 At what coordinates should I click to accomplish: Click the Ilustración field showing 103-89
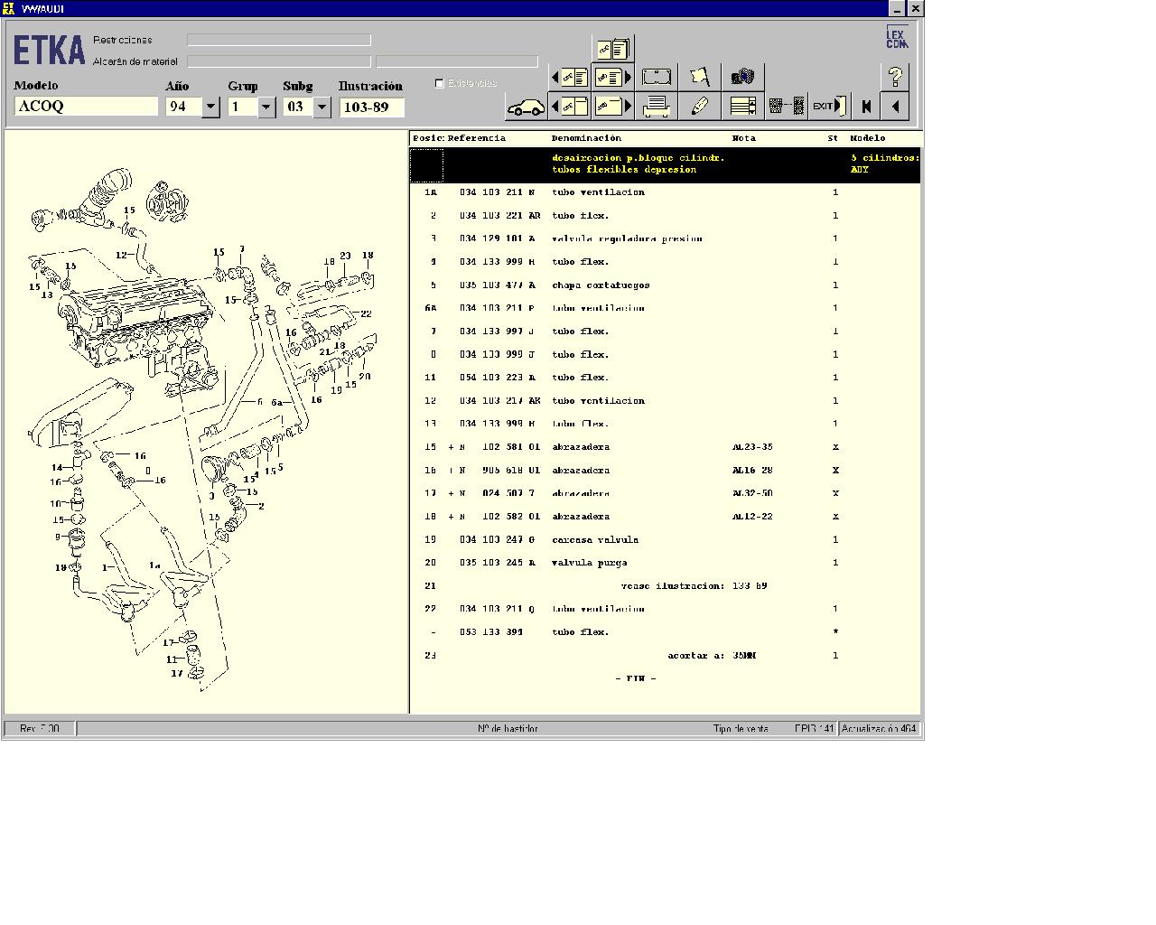[x=372, y=107]
